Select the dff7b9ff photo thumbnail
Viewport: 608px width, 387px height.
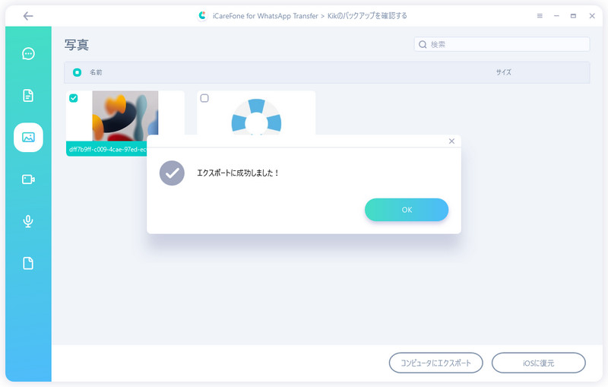coord(125,116)
